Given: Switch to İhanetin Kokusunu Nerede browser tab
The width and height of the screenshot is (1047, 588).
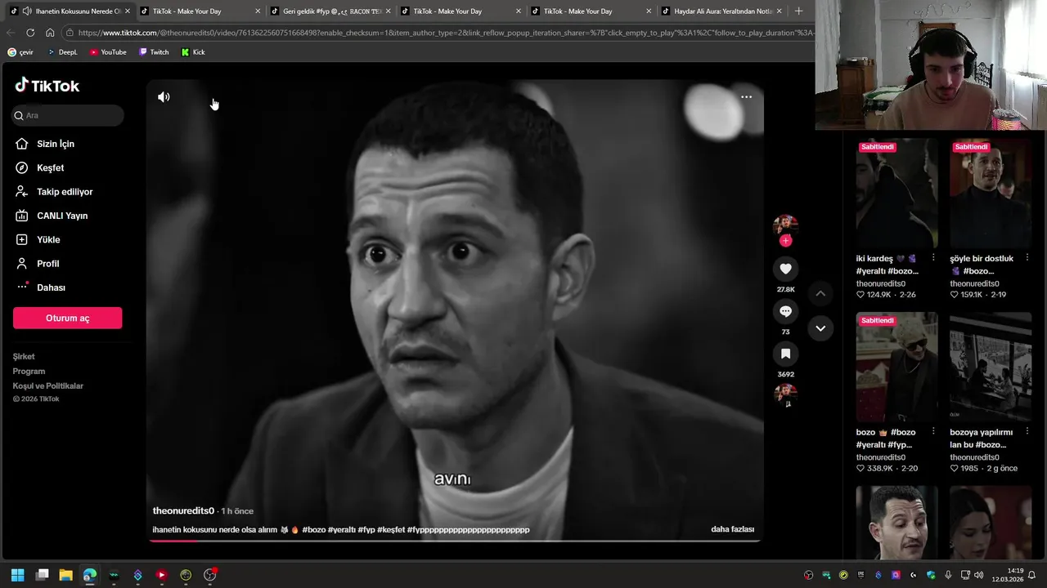Looking at the screenshot, I should tap(69, 11).
